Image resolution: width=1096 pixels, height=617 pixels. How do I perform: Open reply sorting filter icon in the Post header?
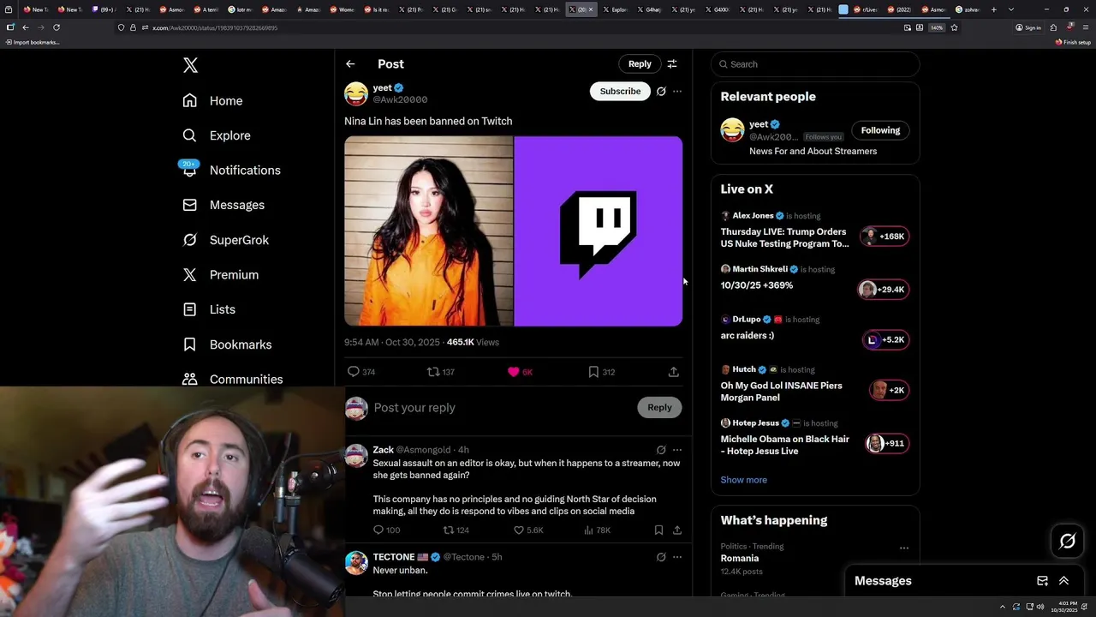click(x=672, y=64)
